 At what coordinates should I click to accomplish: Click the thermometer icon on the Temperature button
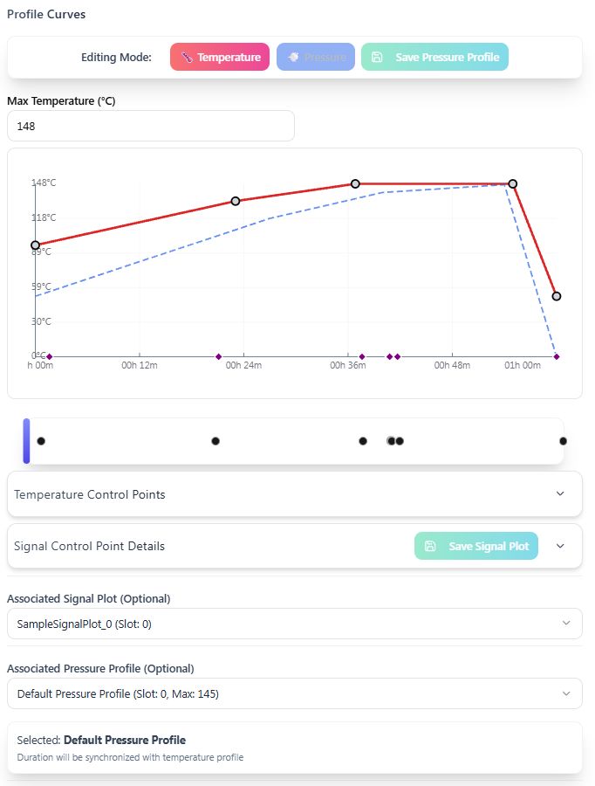point(187,58)
